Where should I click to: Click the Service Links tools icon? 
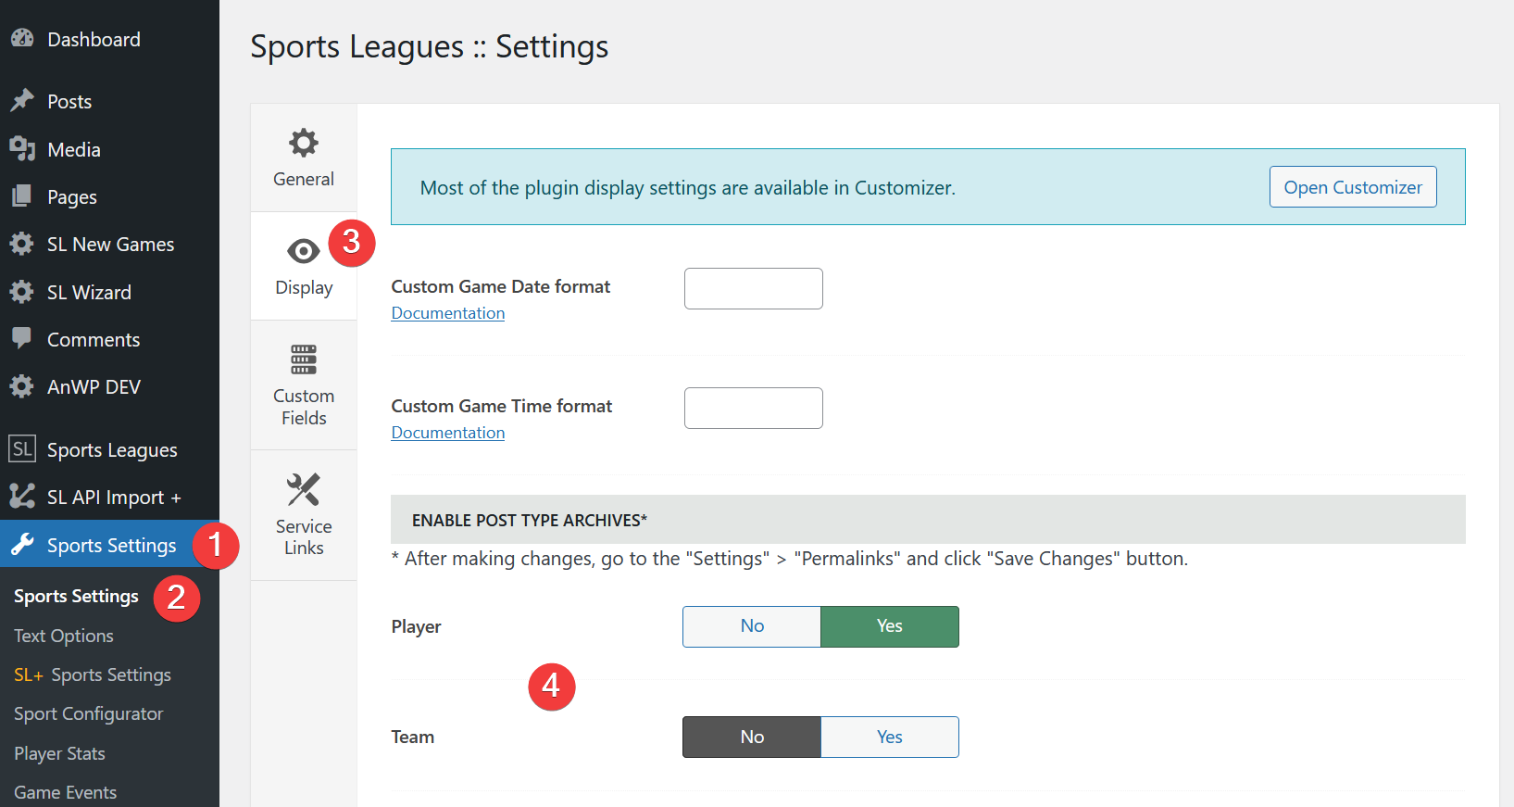304,489
